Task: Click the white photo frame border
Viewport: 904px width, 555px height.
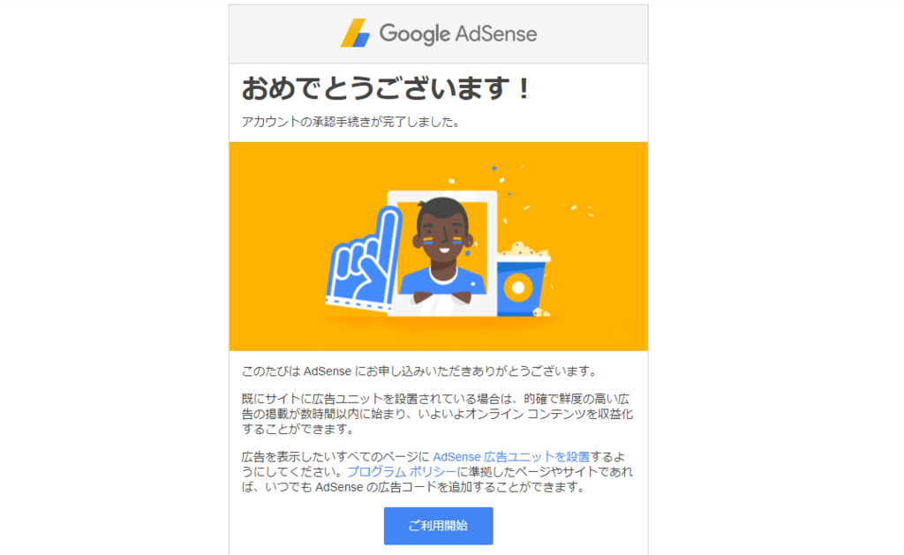Action: coord(442,253)
